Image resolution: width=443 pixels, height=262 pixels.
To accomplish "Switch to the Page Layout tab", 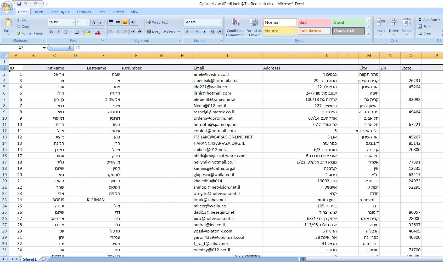I will (x=60, y=12).
